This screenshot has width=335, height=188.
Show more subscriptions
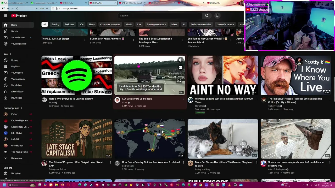(17, 158)
